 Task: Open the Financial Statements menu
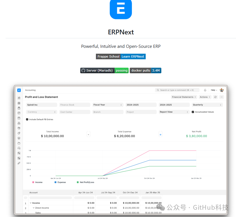tap(184, 97)
